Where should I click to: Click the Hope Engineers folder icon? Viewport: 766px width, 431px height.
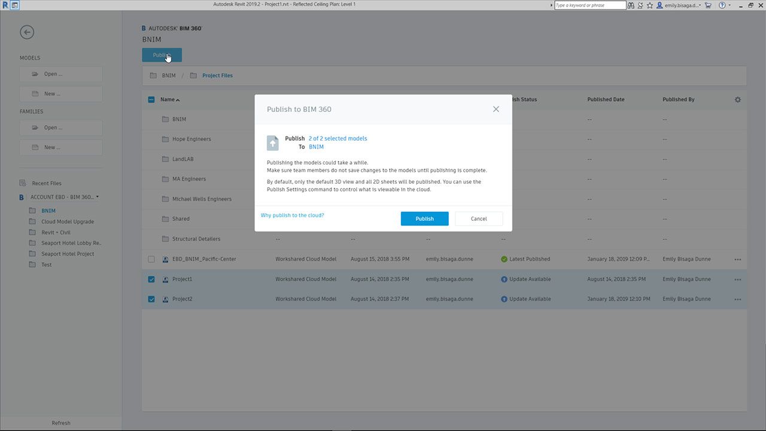[166, 139]
